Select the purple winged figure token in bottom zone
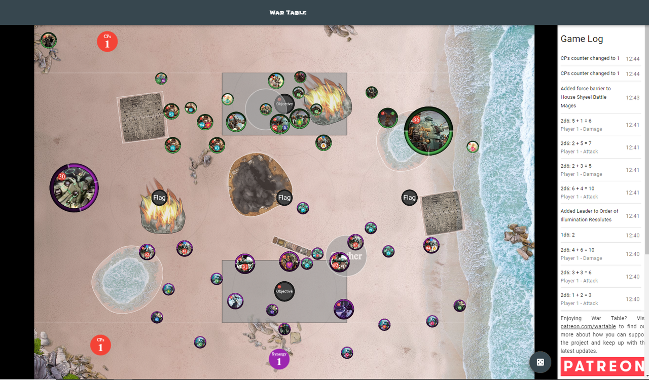Viewport: 649px width, 380px height. click(x=344, y=309)
